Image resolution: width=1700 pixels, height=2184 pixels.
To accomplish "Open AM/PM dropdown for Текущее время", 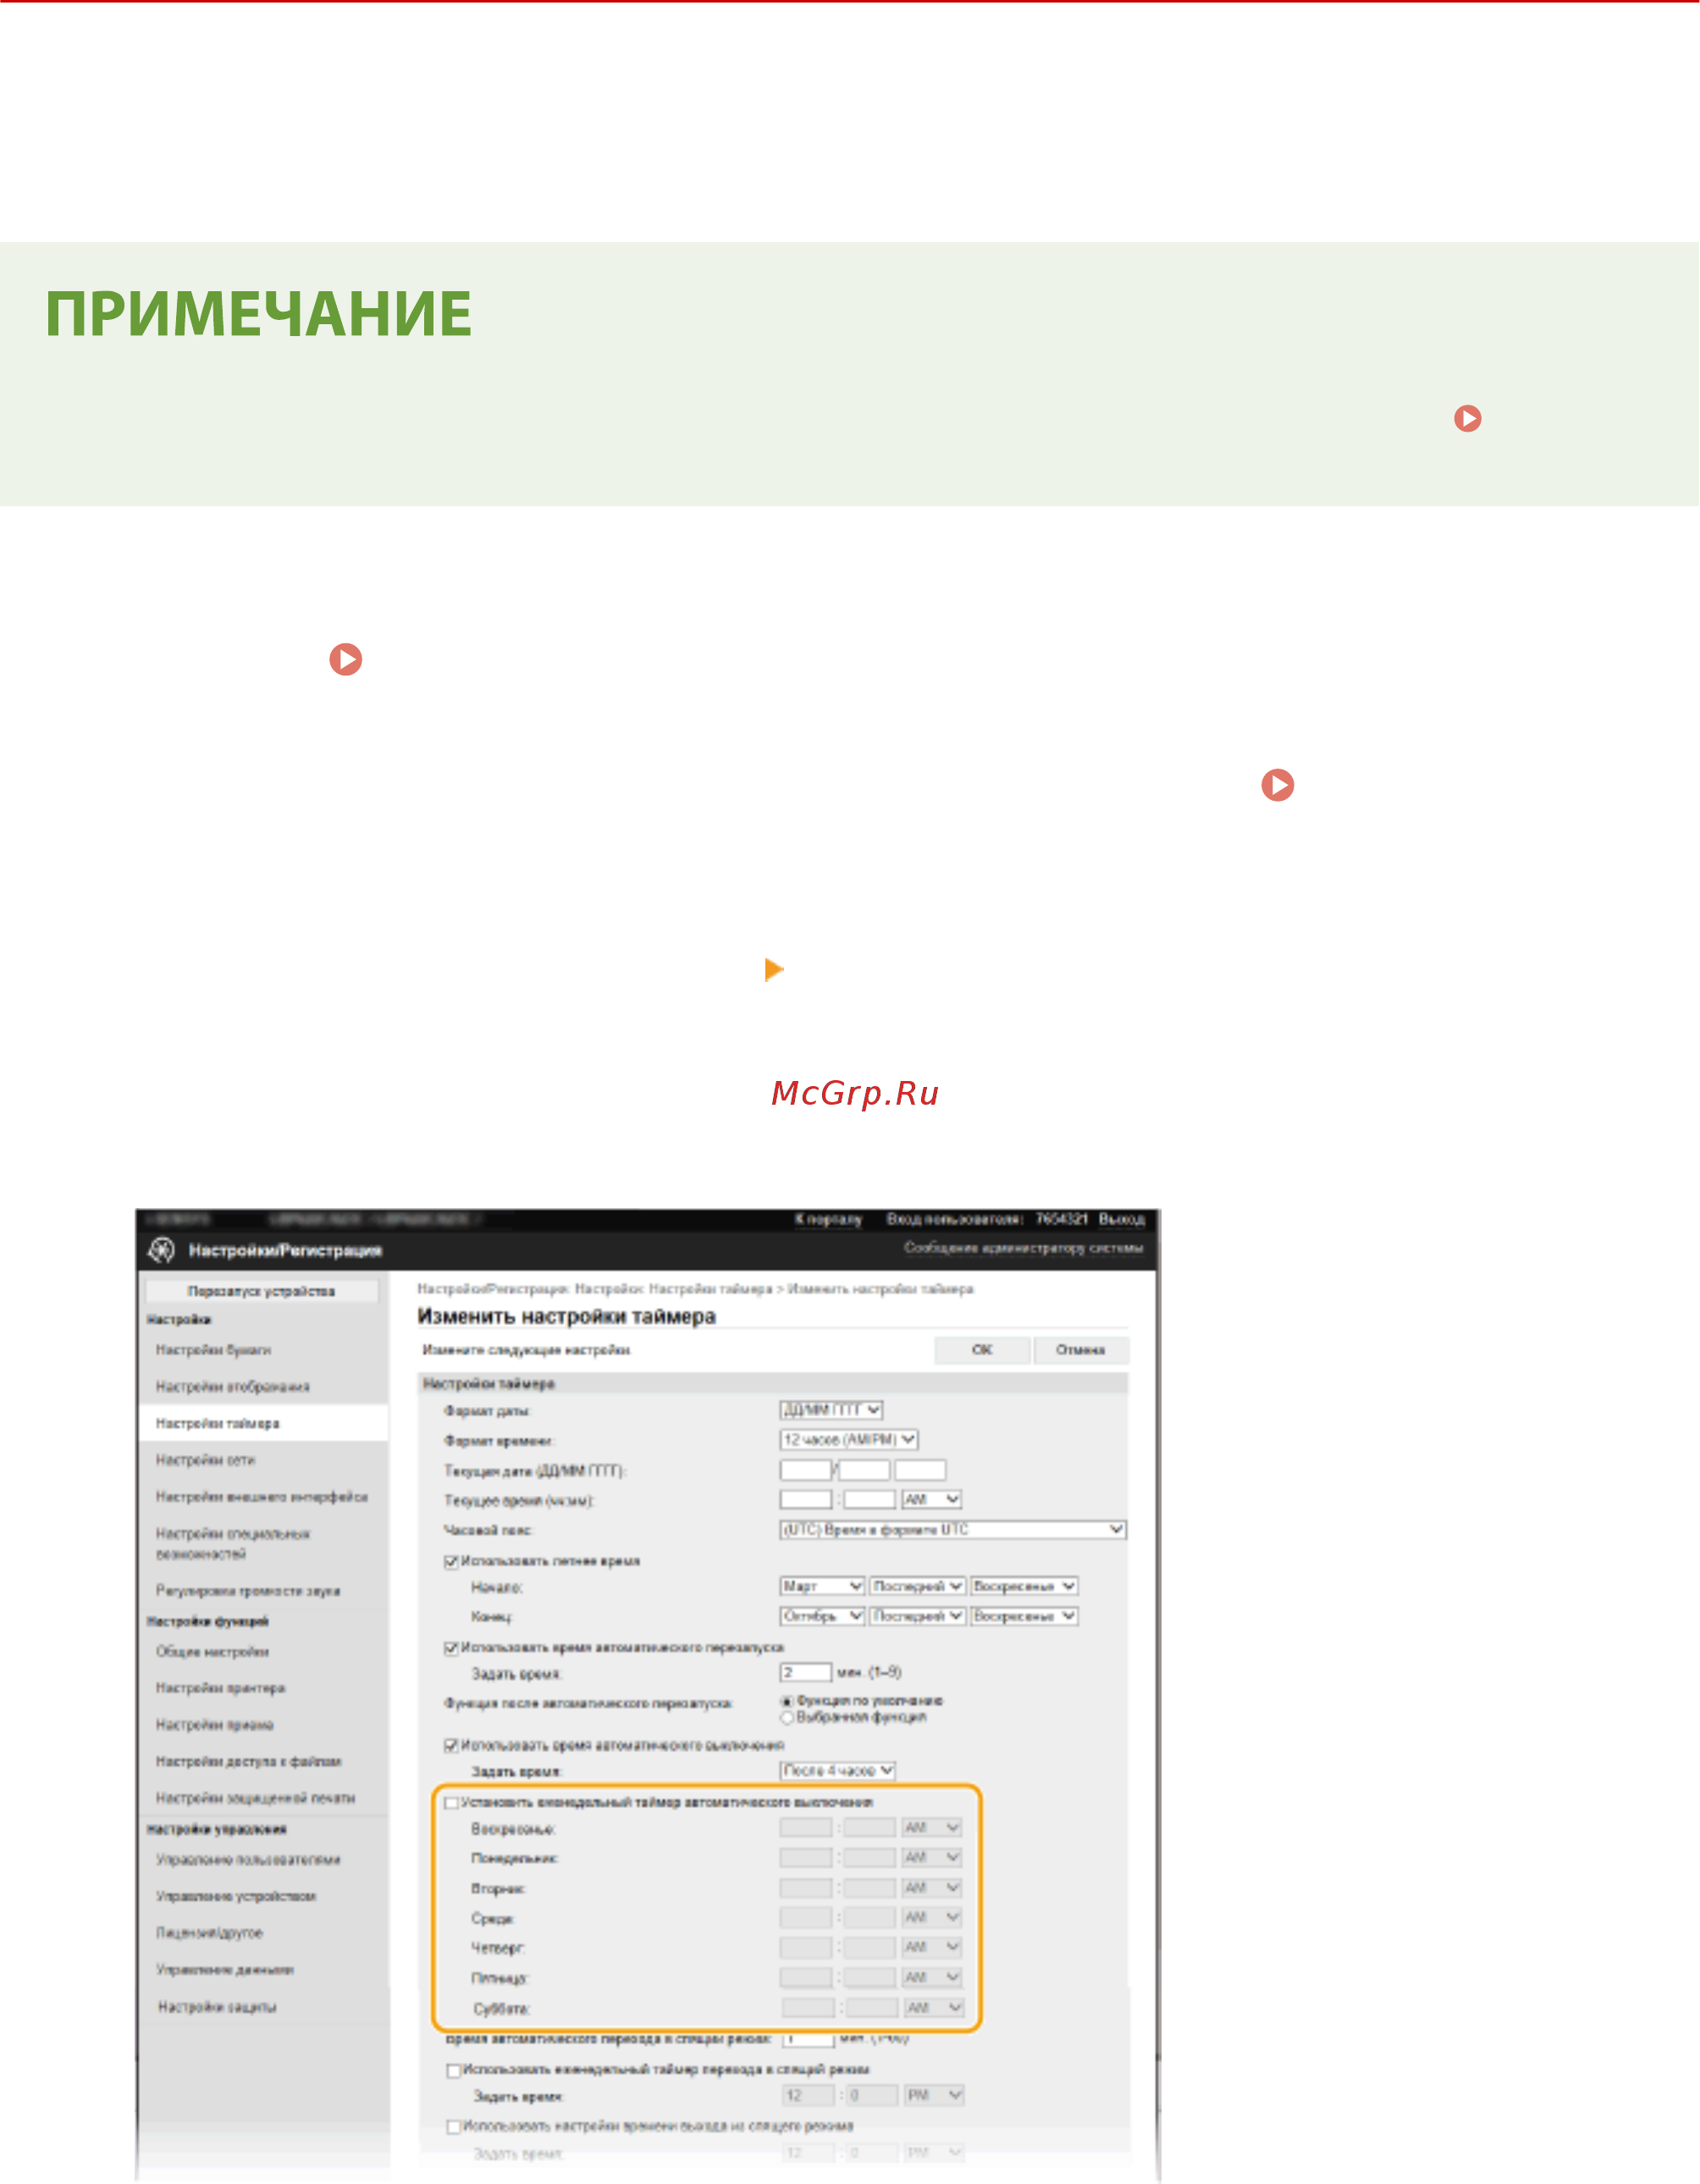I will tap(932, 1499).
